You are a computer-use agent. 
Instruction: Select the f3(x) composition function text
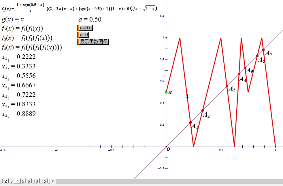point(27,38)
